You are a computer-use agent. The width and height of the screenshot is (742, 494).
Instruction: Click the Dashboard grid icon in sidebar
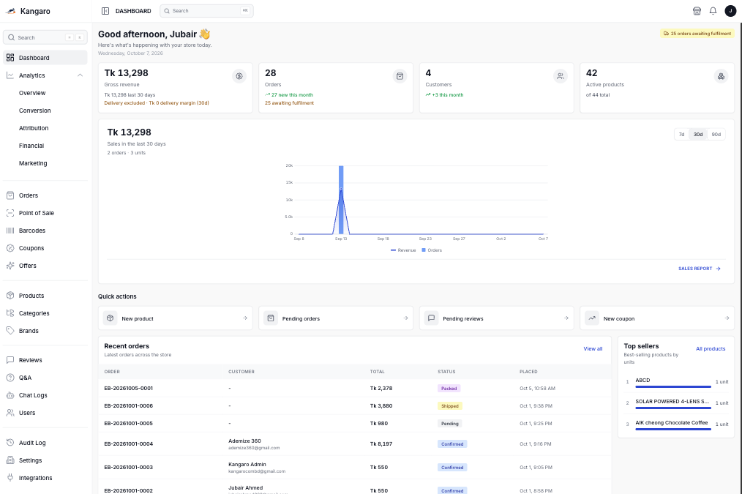click(x=10, y=58)
